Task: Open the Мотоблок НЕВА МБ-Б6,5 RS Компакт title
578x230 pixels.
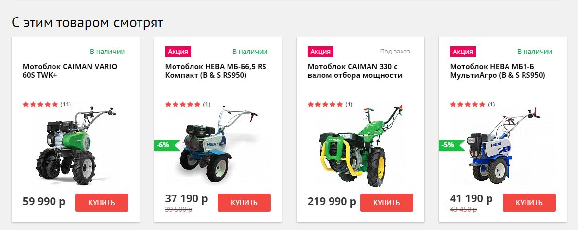Action: tap(216, 71)
